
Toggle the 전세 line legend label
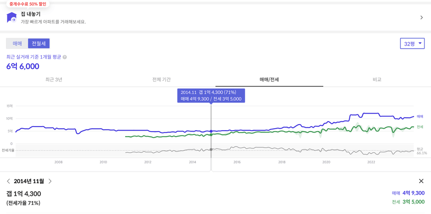420,127
